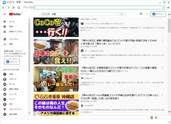
Task: Click the 学び lightbulb icon
Action: pos(5,104)
